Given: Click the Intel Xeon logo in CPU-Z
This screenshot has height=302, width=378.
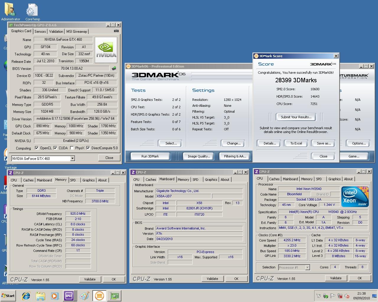Looking at the screenshot, I should [x=355, y=197].
